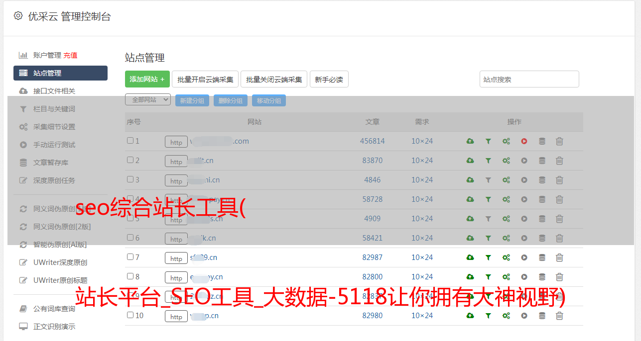Click database icon in row 7
This screenshot has height=341, width=641.
542,257
